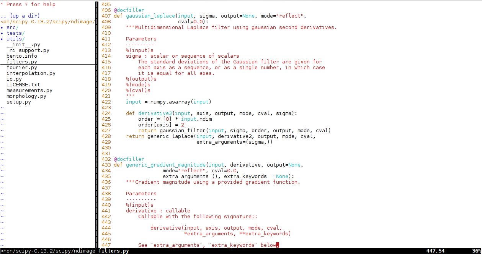
Task: Open __init__.py in file tree
Action: 23,45
